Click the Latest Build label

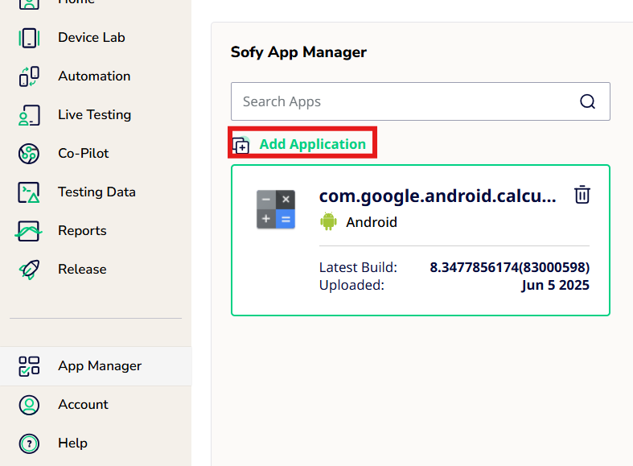click(358, 267)
